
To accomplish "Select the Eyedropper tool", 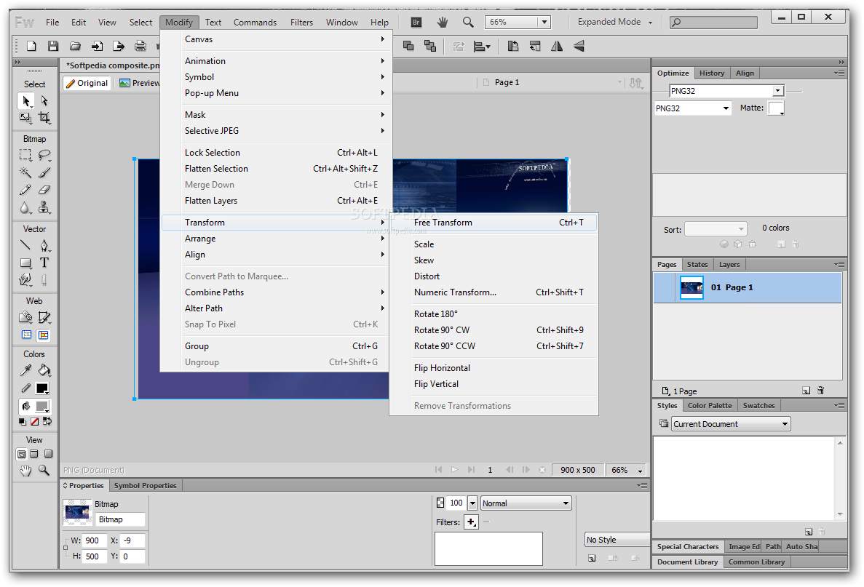I will coord(26,370).
